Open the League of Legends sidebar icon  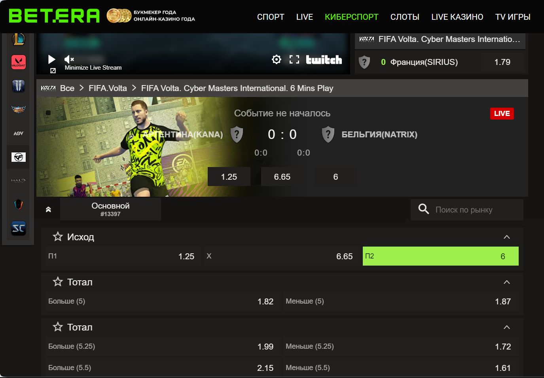[x=19, y=39]
